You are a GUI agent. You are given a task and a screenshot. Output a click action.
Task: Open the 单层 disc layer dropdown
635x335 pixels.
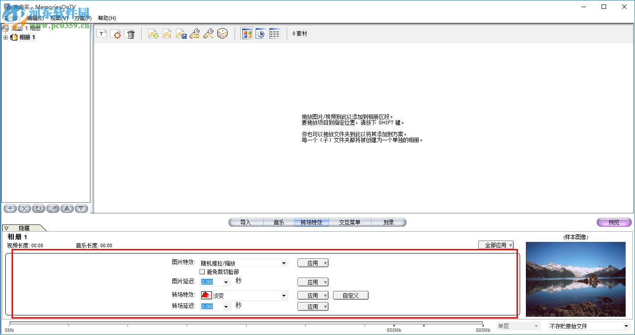pyautogui.click(x=536, y=326)
